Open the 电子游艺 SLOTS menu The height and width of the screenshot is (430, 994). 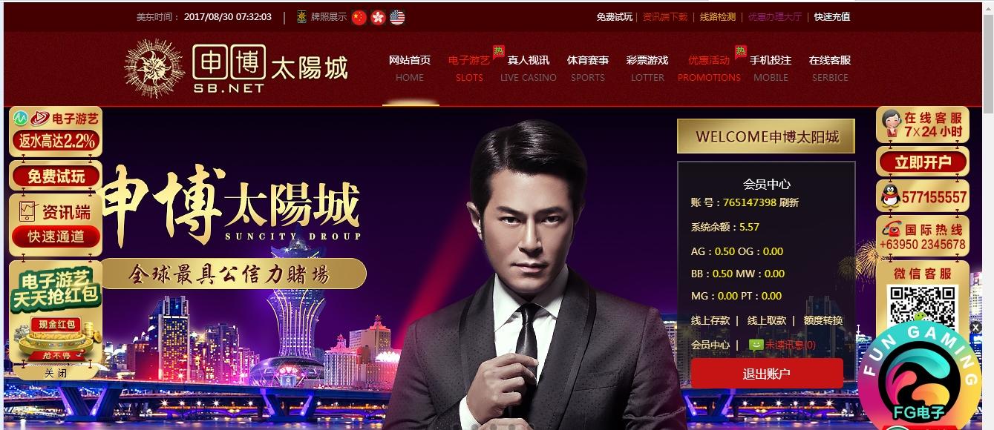(x=469, y=68)
